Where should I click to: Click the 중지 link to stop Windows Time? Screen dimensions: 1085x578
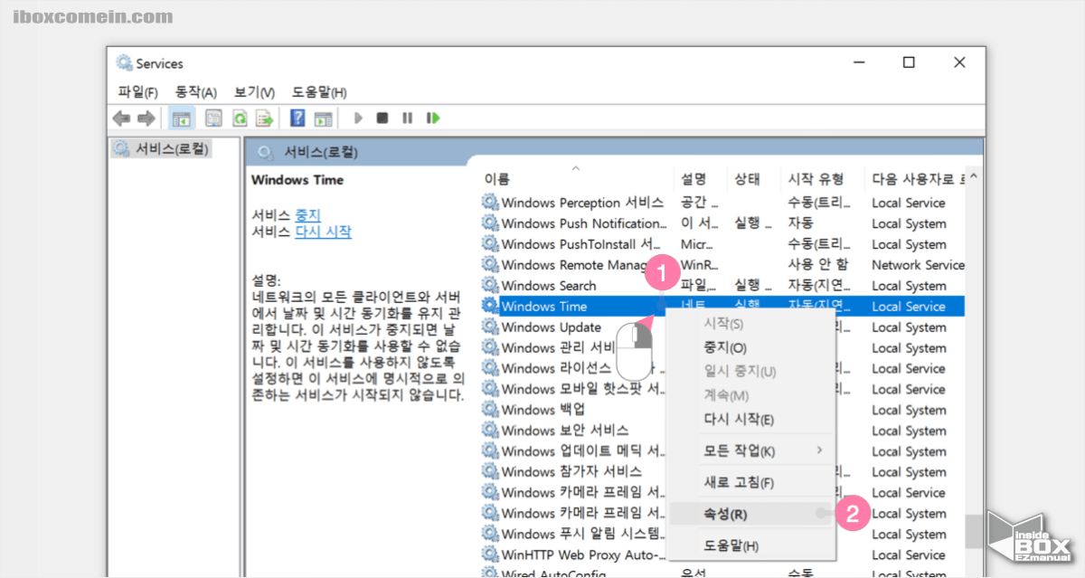[x=308, y=214]
